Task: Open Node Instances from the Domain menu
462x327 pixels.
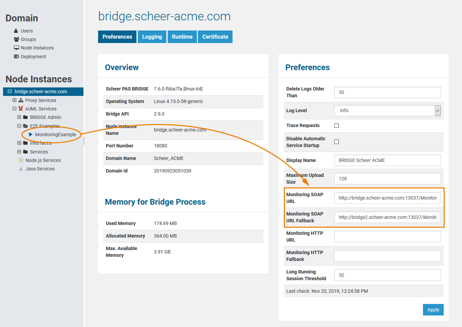Action: 16,48
